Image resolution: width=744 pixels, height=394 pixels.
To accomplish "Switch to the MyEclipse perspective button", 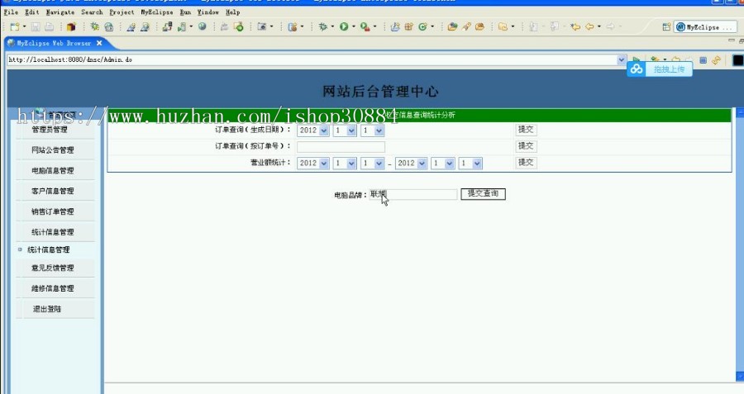I will [704, 27].
